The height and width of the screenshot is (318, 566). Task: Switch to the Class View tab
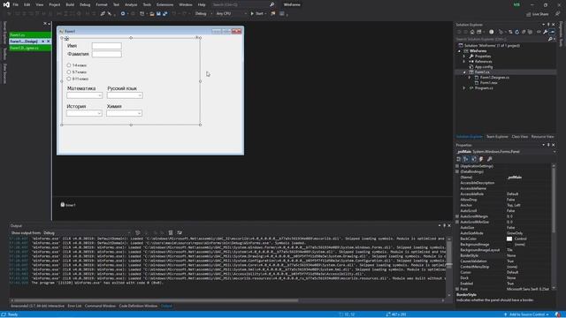click(x=520, y=137)
